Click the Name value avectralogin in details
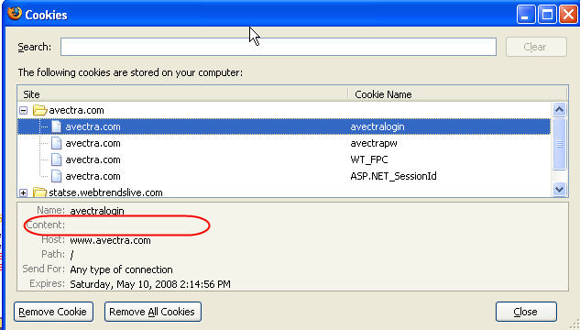580x330 pixels. (x=97, y=211)
